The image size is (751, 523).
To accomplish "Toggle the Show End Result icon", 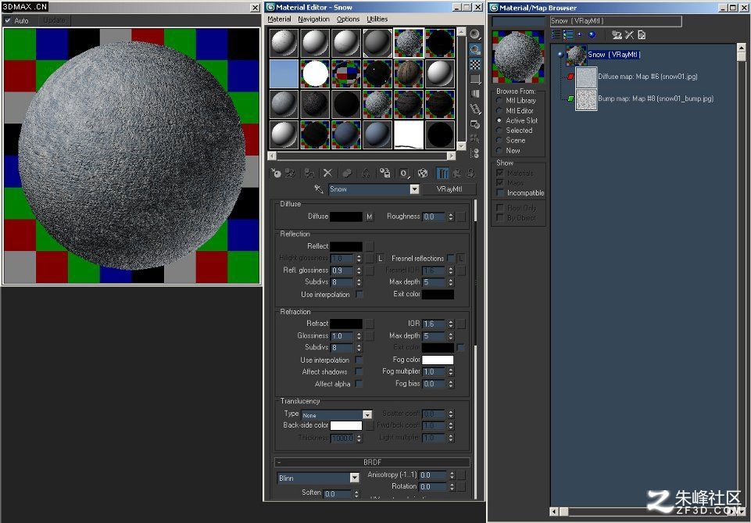I will click(443, 174).
